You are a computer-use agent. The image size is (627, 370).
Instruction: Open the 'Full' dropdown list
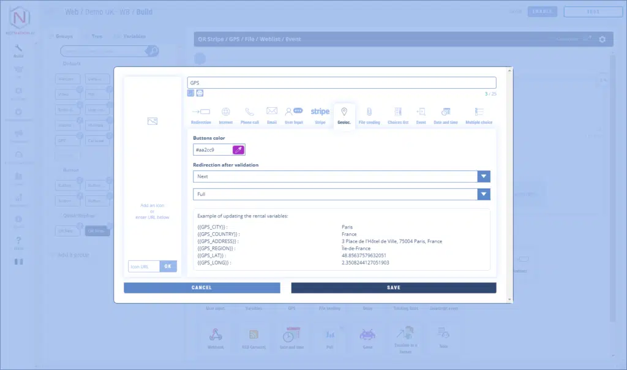484,194
